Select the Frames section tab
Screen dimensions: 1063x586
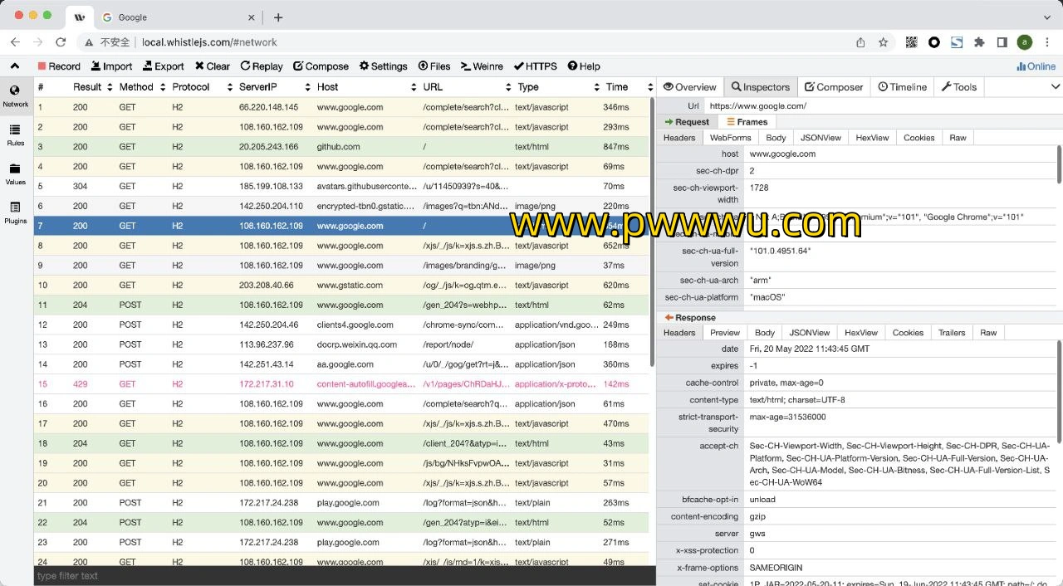click(x=747, y=122)
